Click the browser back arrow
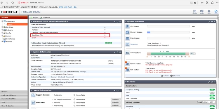The height and width of the screenshot is (109, 219). (x=2, y=3)
